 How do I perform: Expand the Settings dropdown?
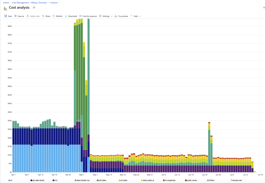pyautogui.click(x=112, y=16)
